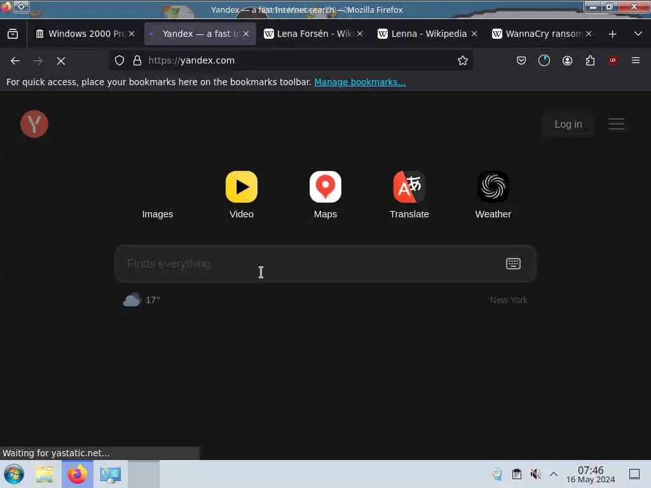Open Firefox View from the tab bar

(x=13, y=34)
